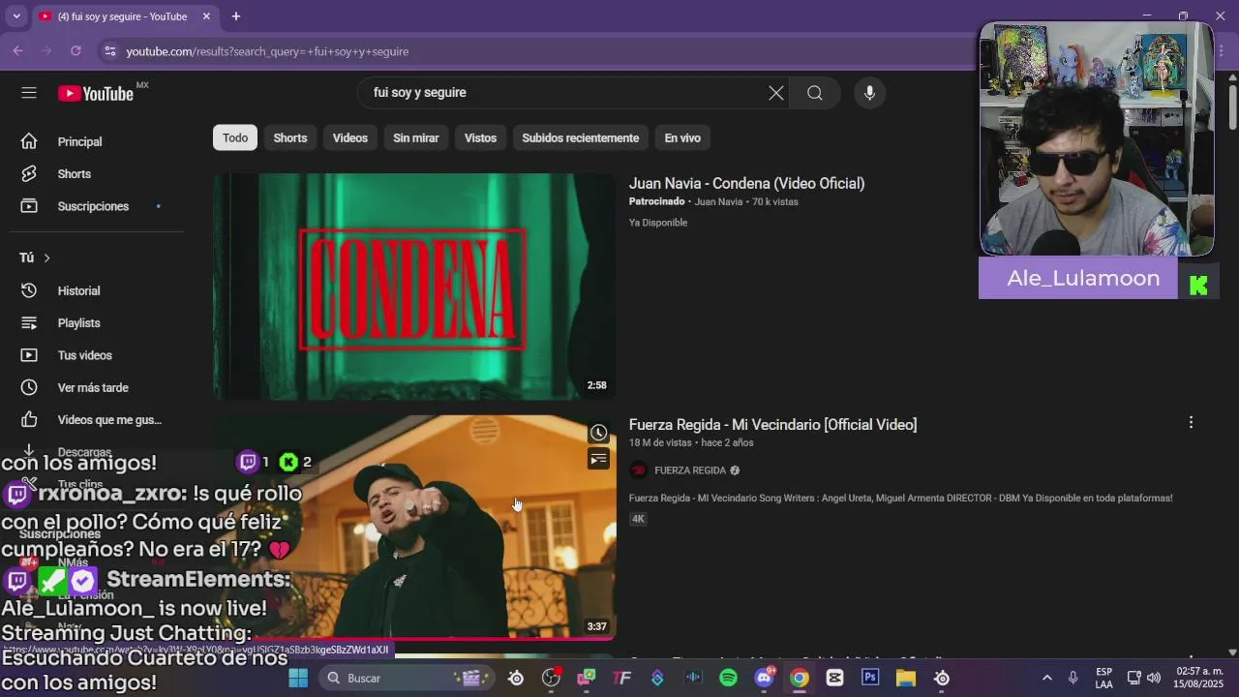The height and width of the screenshot is (697, 1239).
Task: Click the YouTube logo
Action: (96, 93)
